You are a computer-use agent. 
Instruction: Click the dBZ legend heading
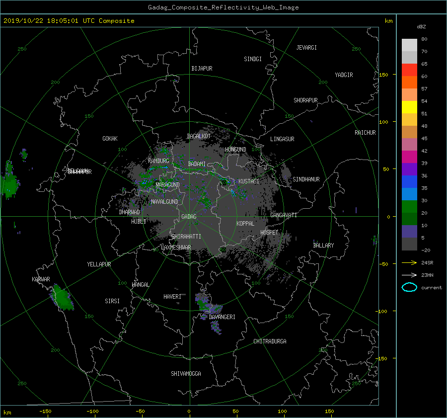(421, 27)
